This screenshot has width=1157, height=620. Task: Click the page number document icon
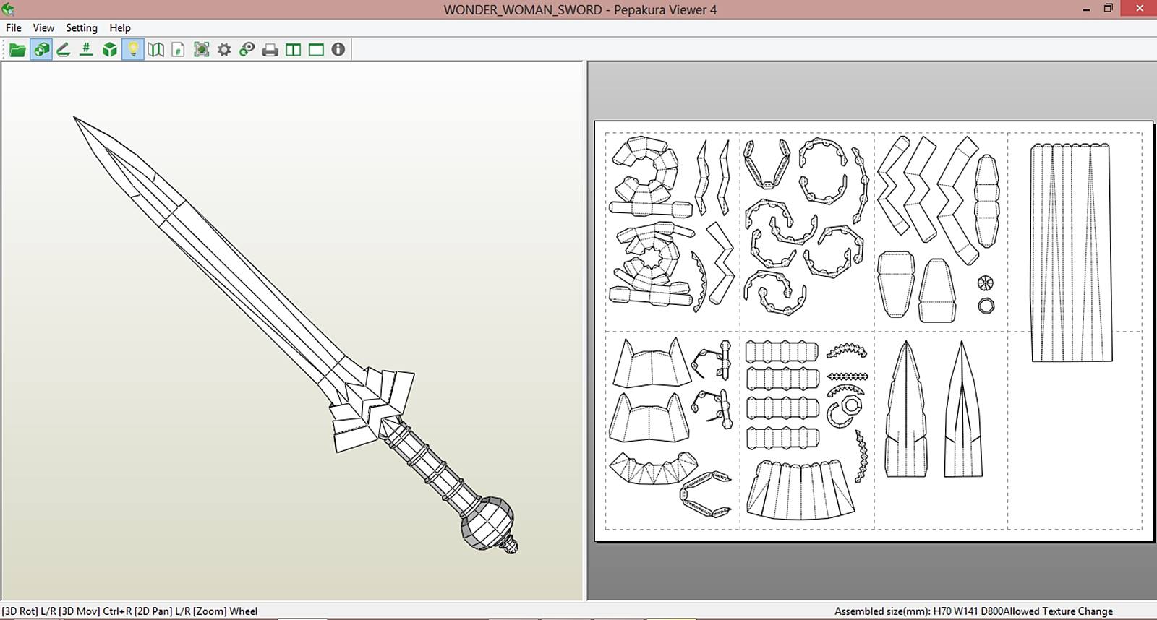(x=178, y=50)
